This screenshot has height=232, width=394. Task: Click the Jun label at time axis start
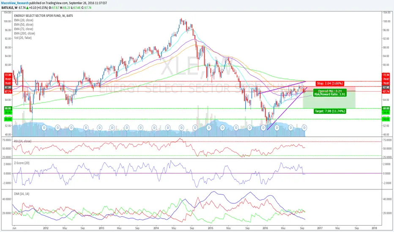(x=14, y=228)
